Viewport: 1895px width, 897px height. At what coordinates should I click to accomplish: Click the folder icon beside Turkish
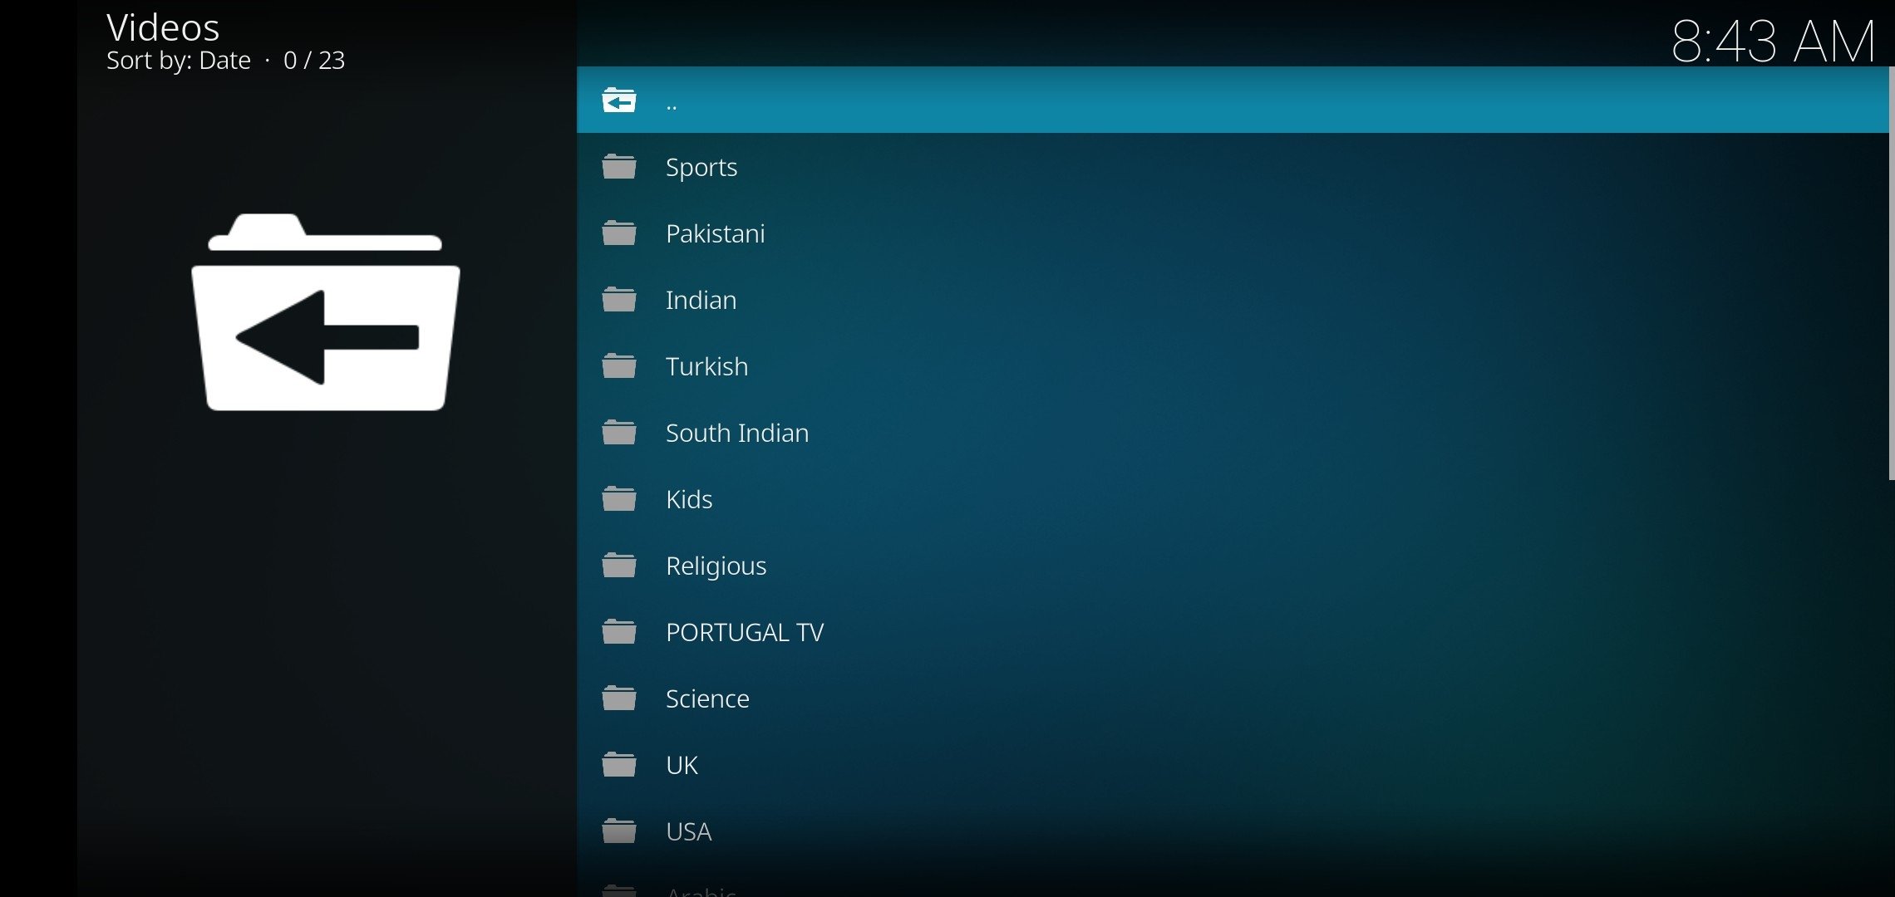click(619, 366)
